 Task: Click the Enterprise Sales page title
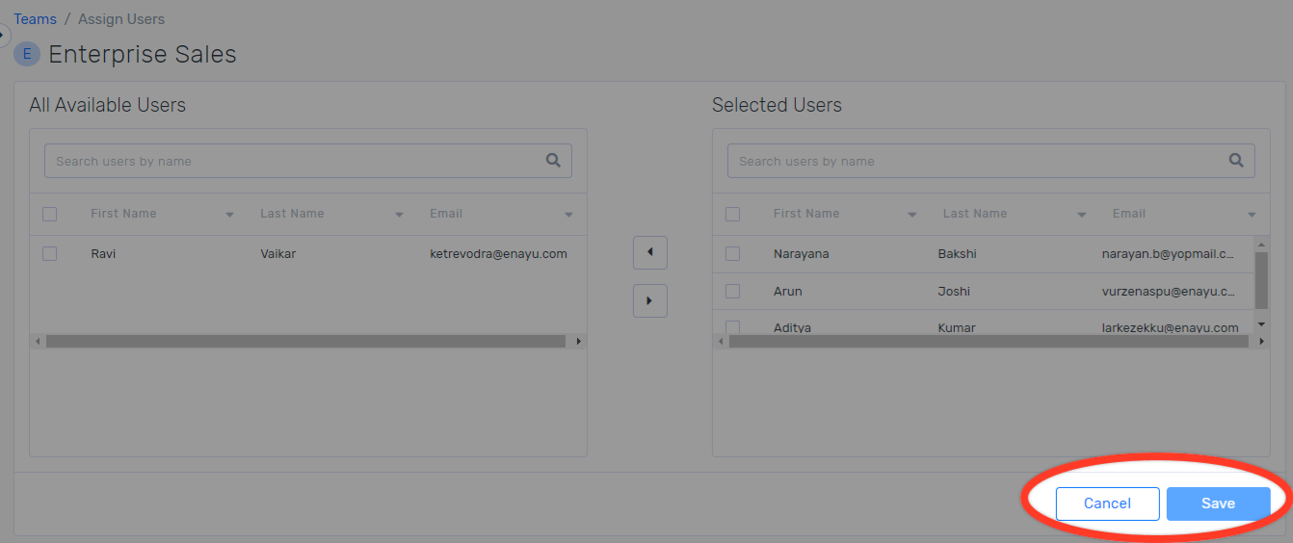coord(143,54)
